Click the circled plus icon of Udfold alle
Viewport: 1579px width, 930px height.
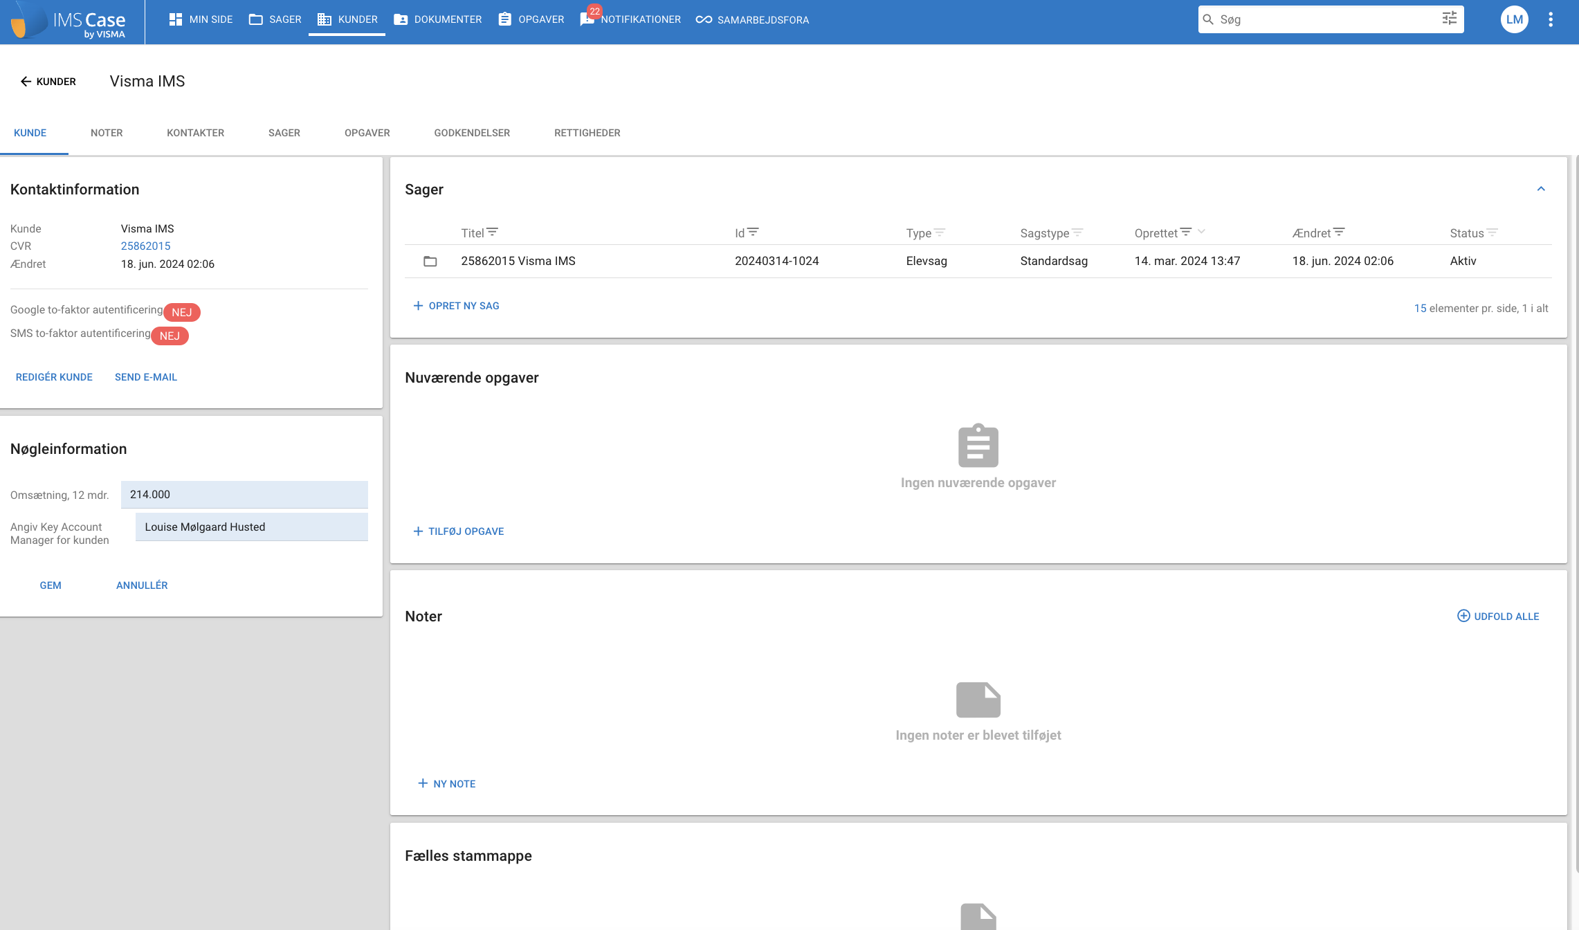(x=1463, y=616)
